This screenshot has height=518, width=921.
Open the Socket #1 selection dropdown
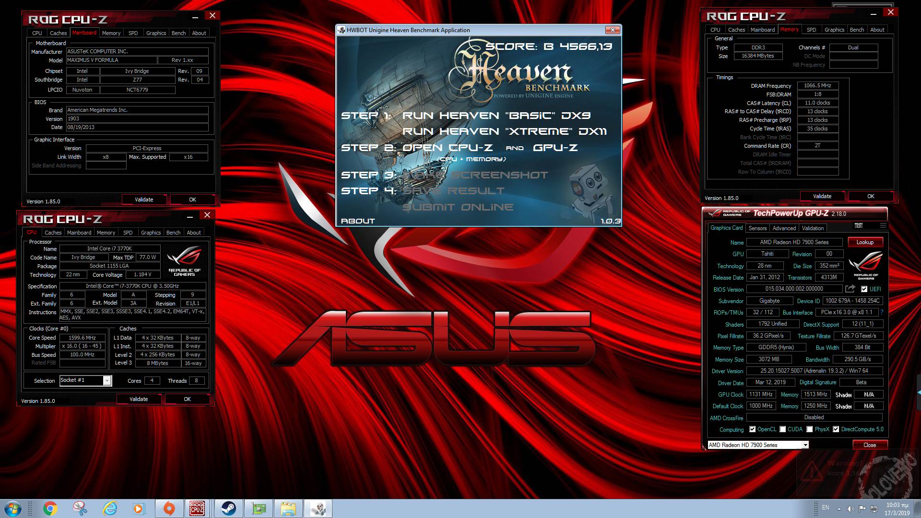pos(107,380)
